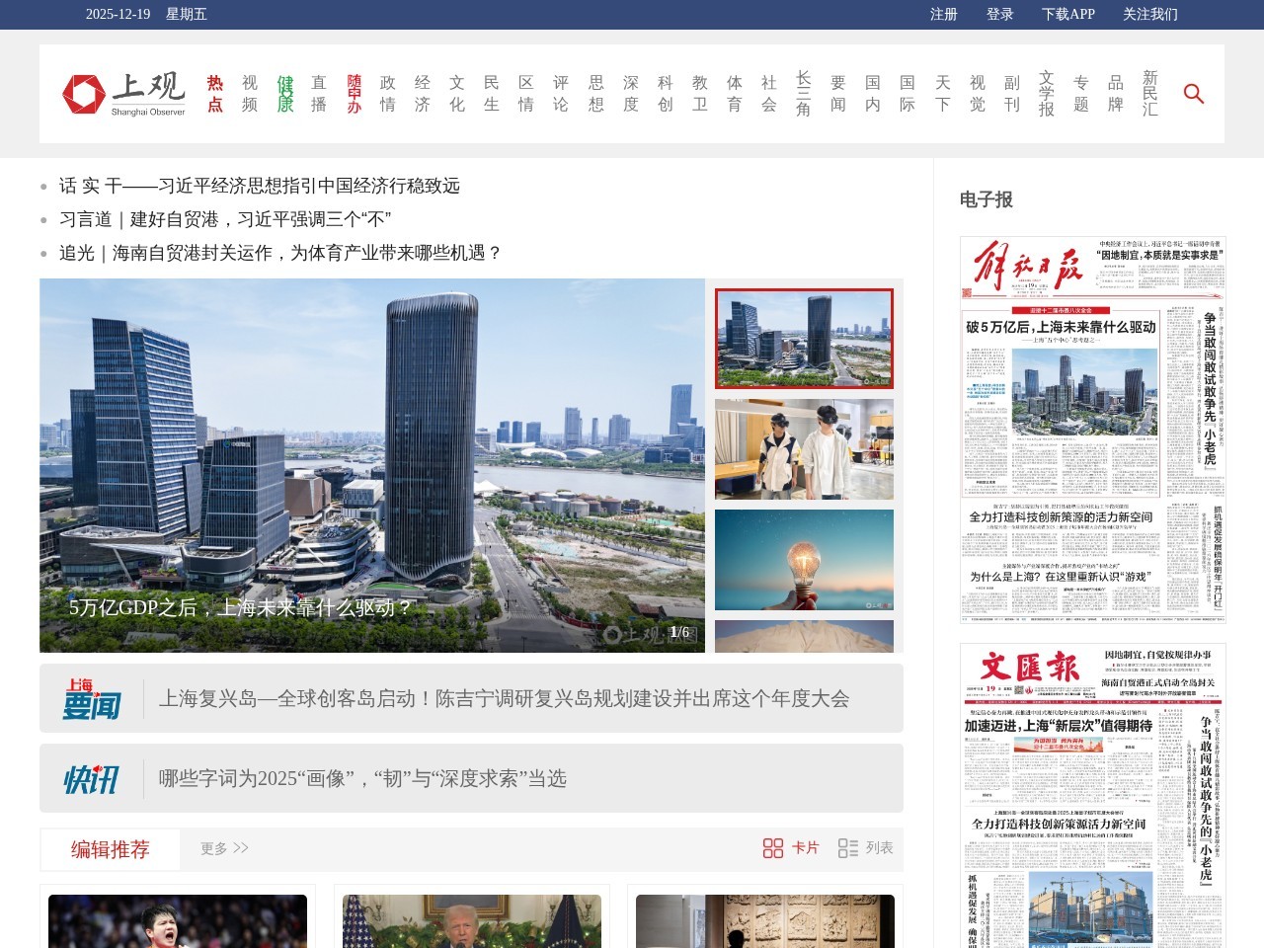Open headline about 海南自贸港封关运作
Image resolution: width=1264 pixels, height=948 pixels.
coord(280,253)
